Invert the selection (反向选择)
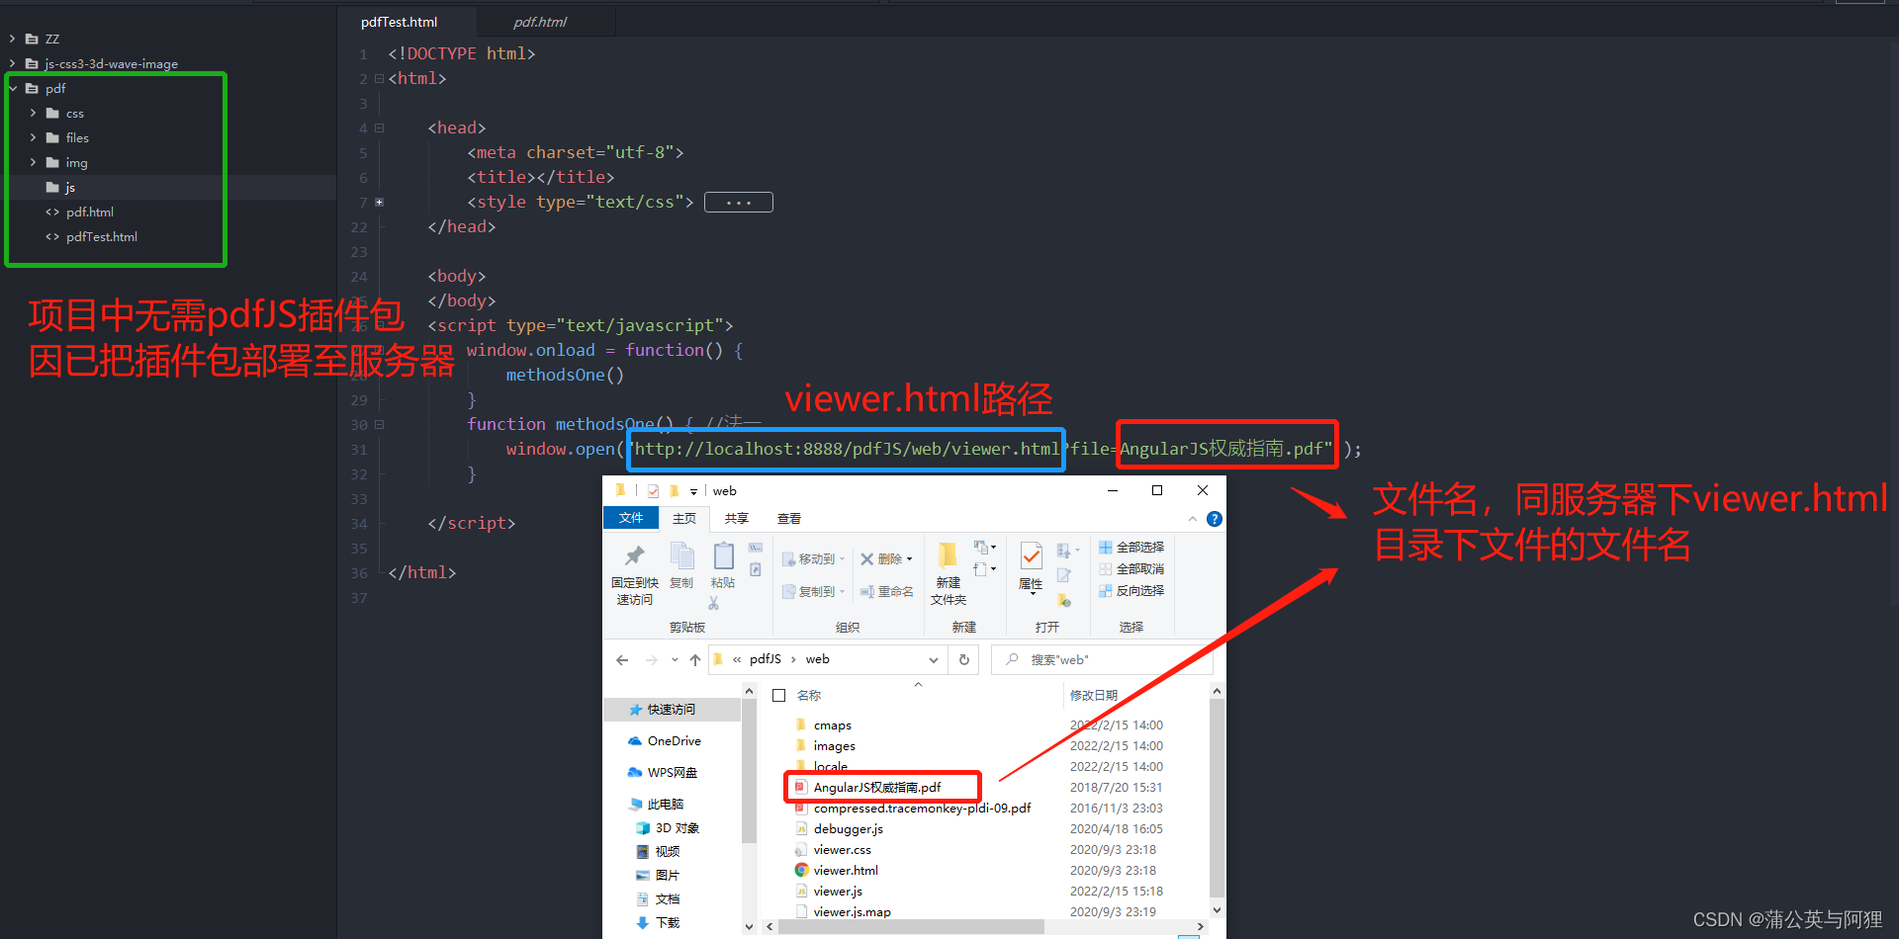This screenshot has width=1899, height=939. click(1131, 590)
